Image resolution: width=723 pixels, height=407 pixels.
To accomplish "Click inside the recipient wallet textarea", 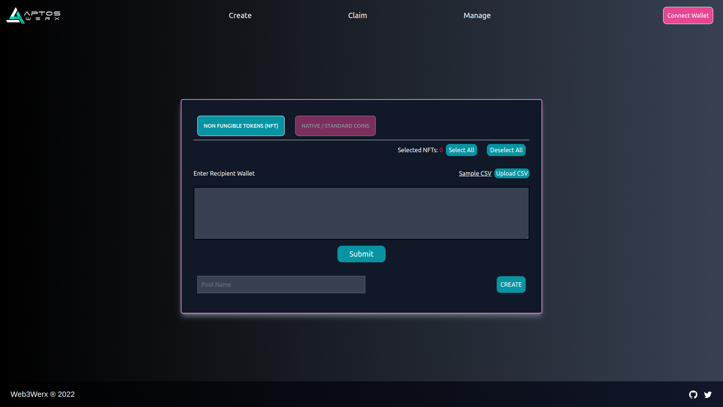I will click(361, 213).
